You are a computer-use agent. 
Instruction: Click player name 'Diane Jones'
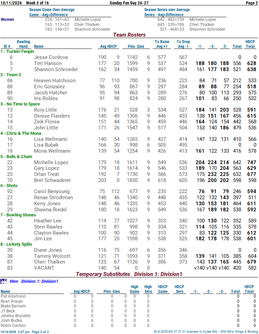pos(48,250)
